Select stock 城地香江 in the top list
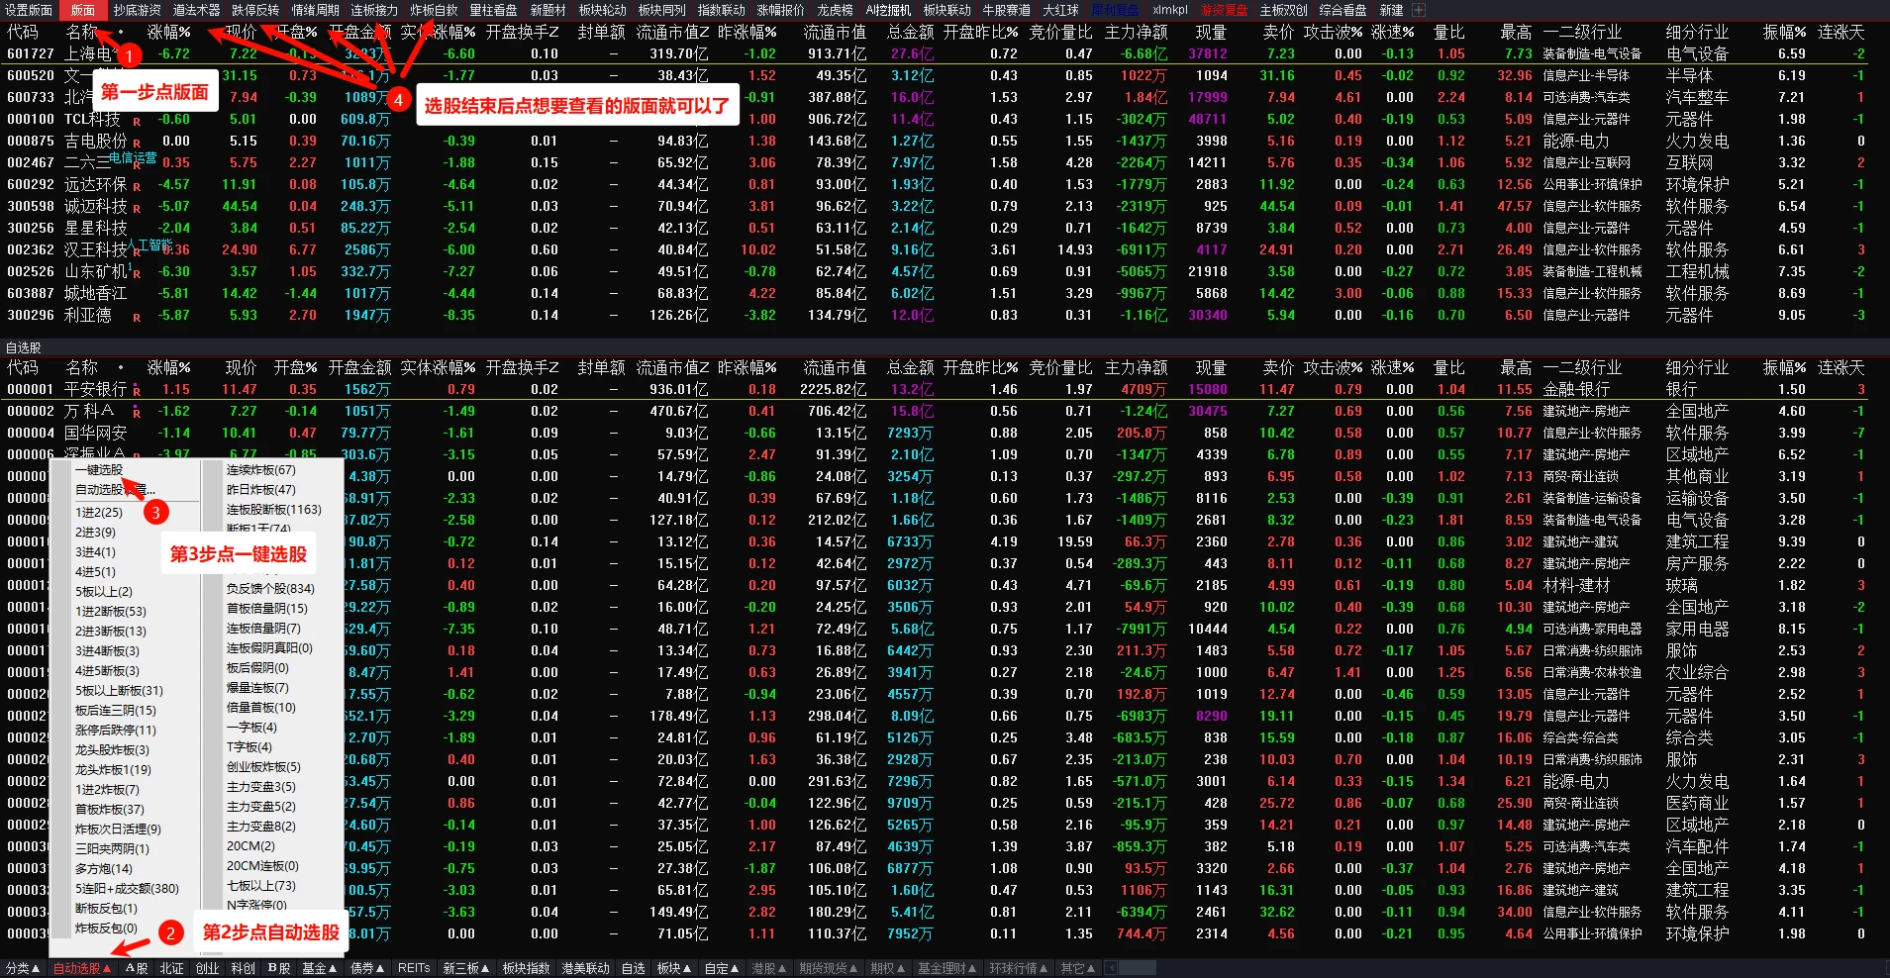1890x978 pixels. 96,294
